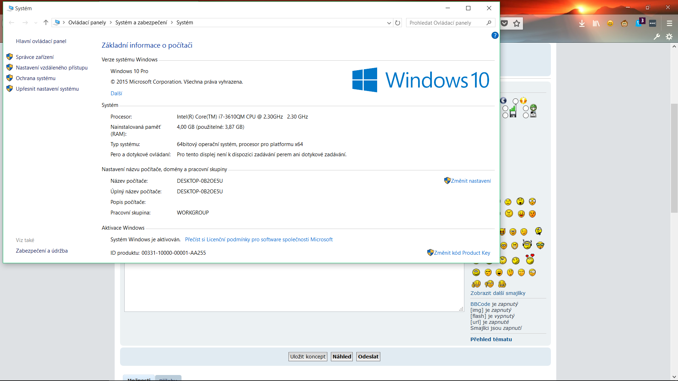Open Upřesnit nastavení systému

(47, 89)
